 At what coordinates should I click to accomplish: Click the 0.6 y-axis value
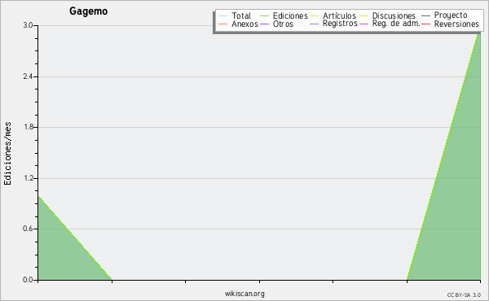coord(28,229)
